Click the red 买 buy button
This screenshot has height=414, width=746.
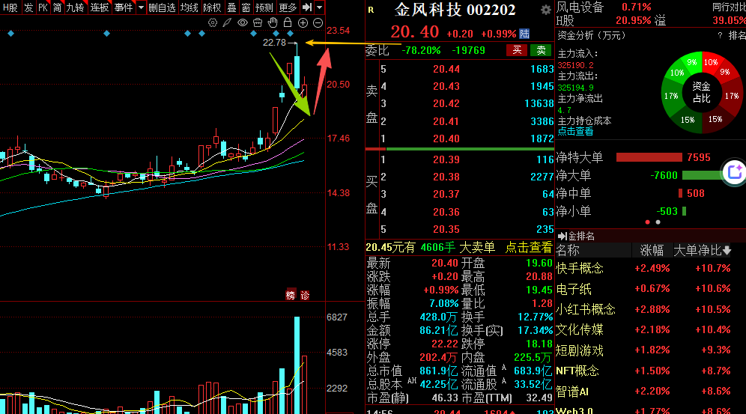[x=517, y=50]
